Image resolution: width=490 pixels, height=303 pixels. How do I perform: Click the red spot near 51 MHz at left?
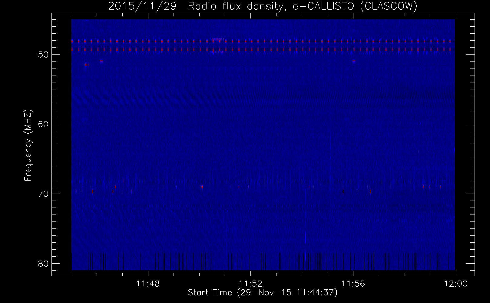(87, 65)
